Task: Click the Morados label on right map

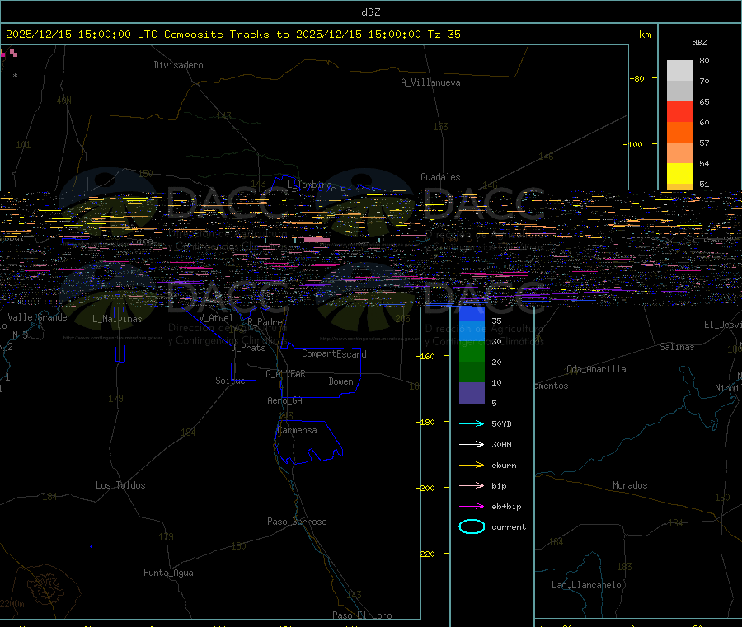Action: 630,485
